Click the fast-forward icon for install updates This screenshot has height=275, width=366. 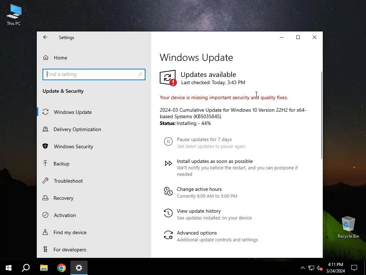168,163
